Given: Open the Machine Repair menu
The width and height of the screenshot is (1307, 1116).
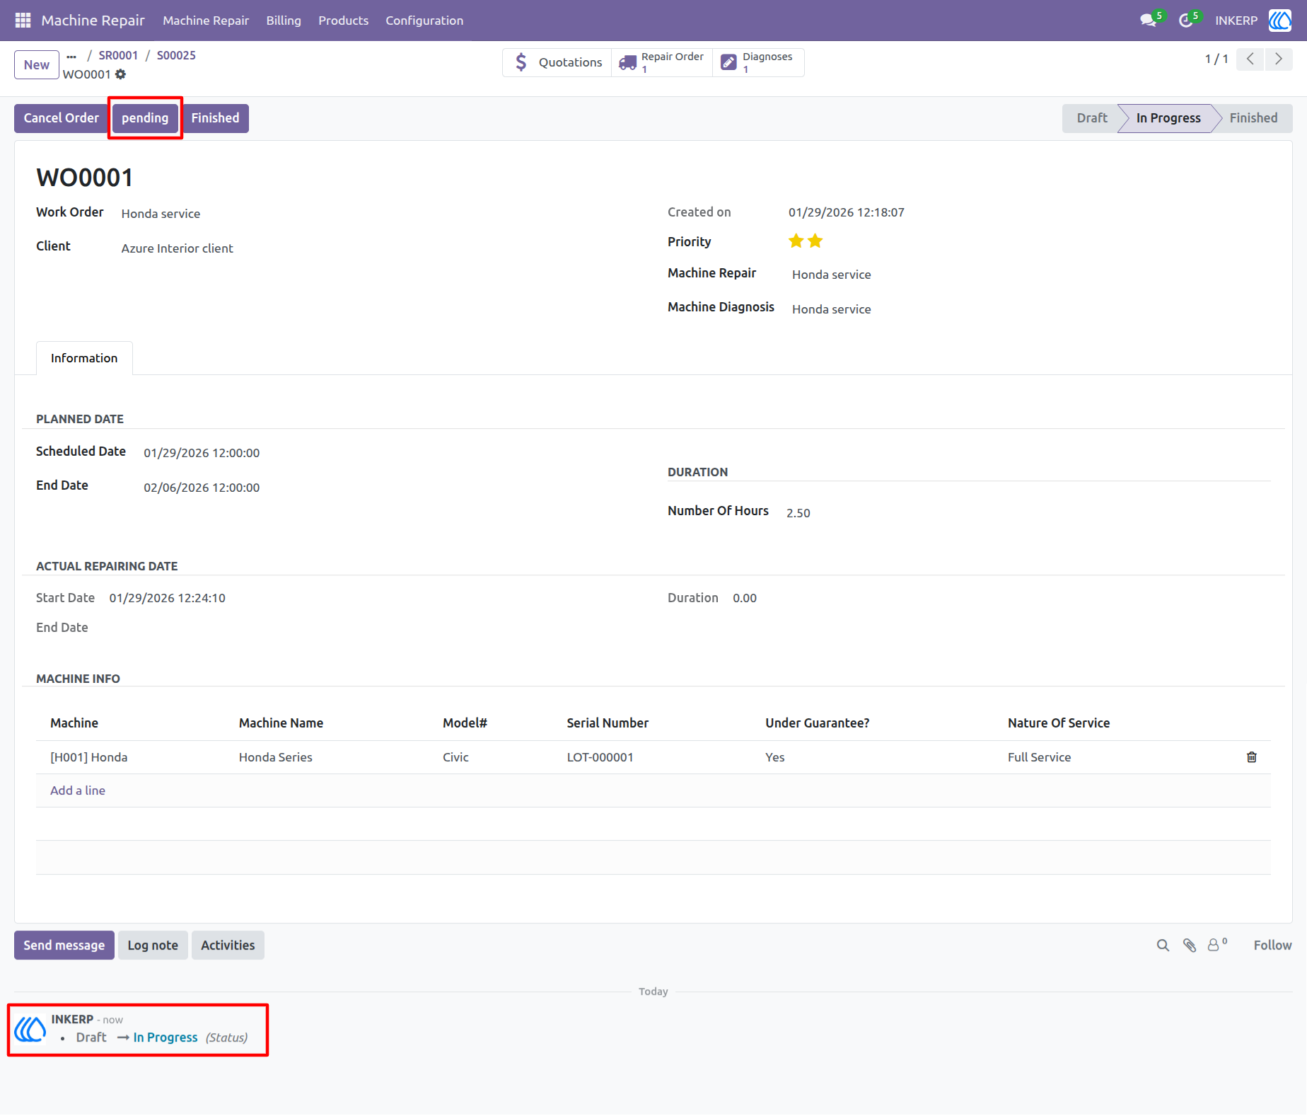Looking at the screenshot, I should tap(206, 21).
